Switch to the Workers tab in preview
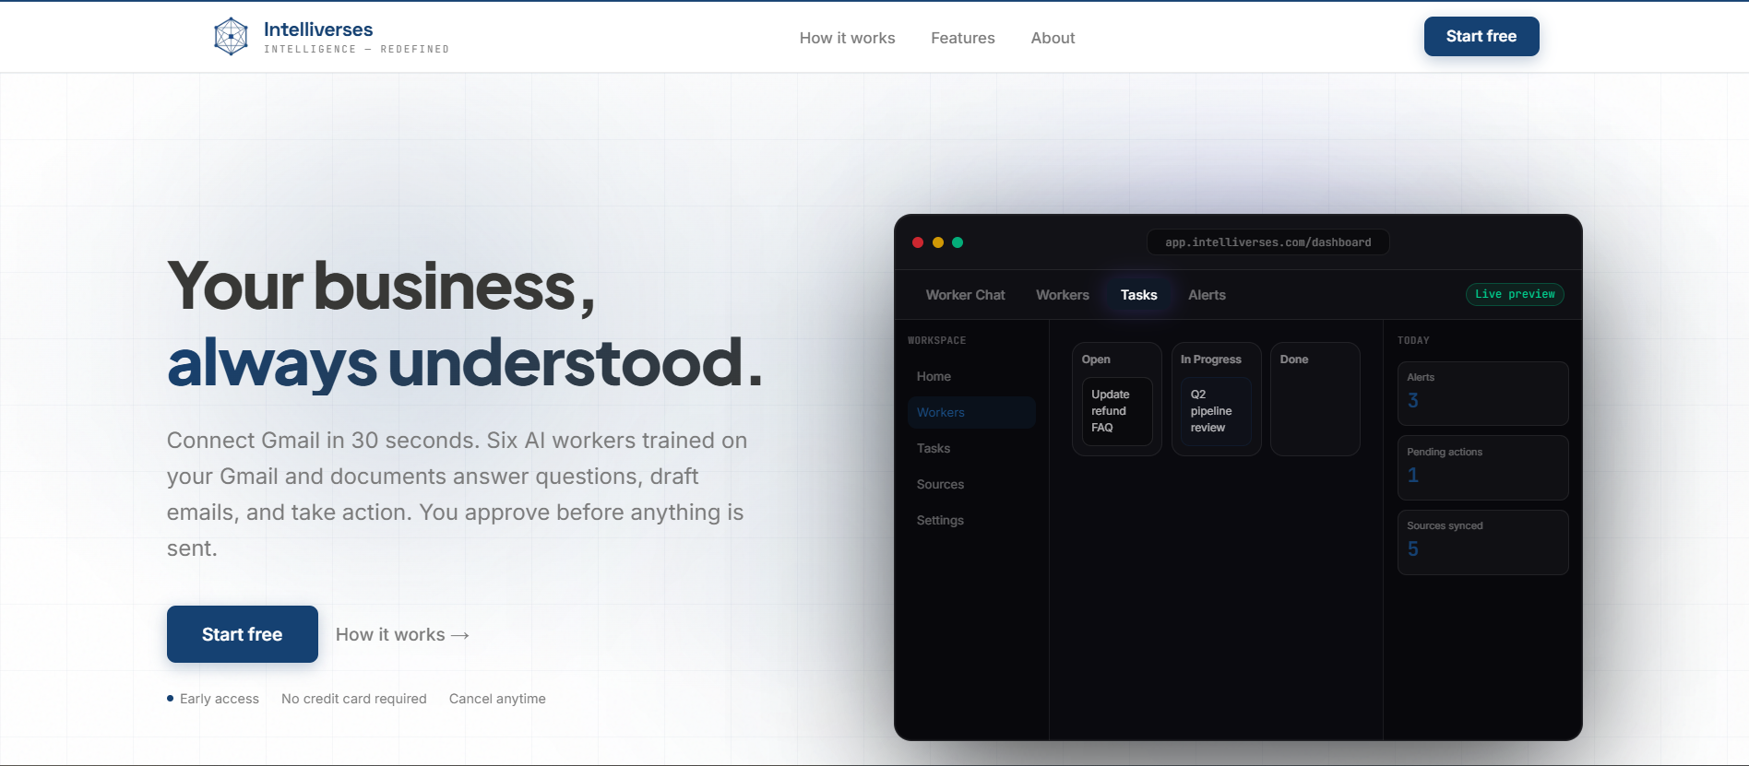Viewport: 1749px width, 766px height. pos(1063,295)
